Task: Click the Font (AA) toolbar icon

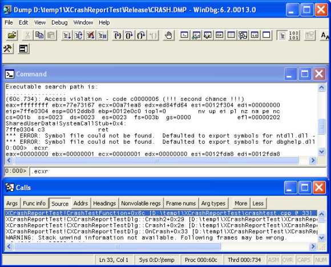Action: pos(325,35)
